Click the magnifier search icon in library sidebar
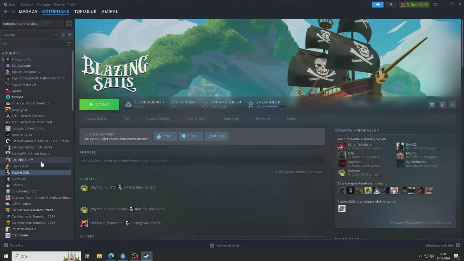Image resolution: width=464 pixels, height=261 pixels. pyautogui.click(x=5, y=44)
